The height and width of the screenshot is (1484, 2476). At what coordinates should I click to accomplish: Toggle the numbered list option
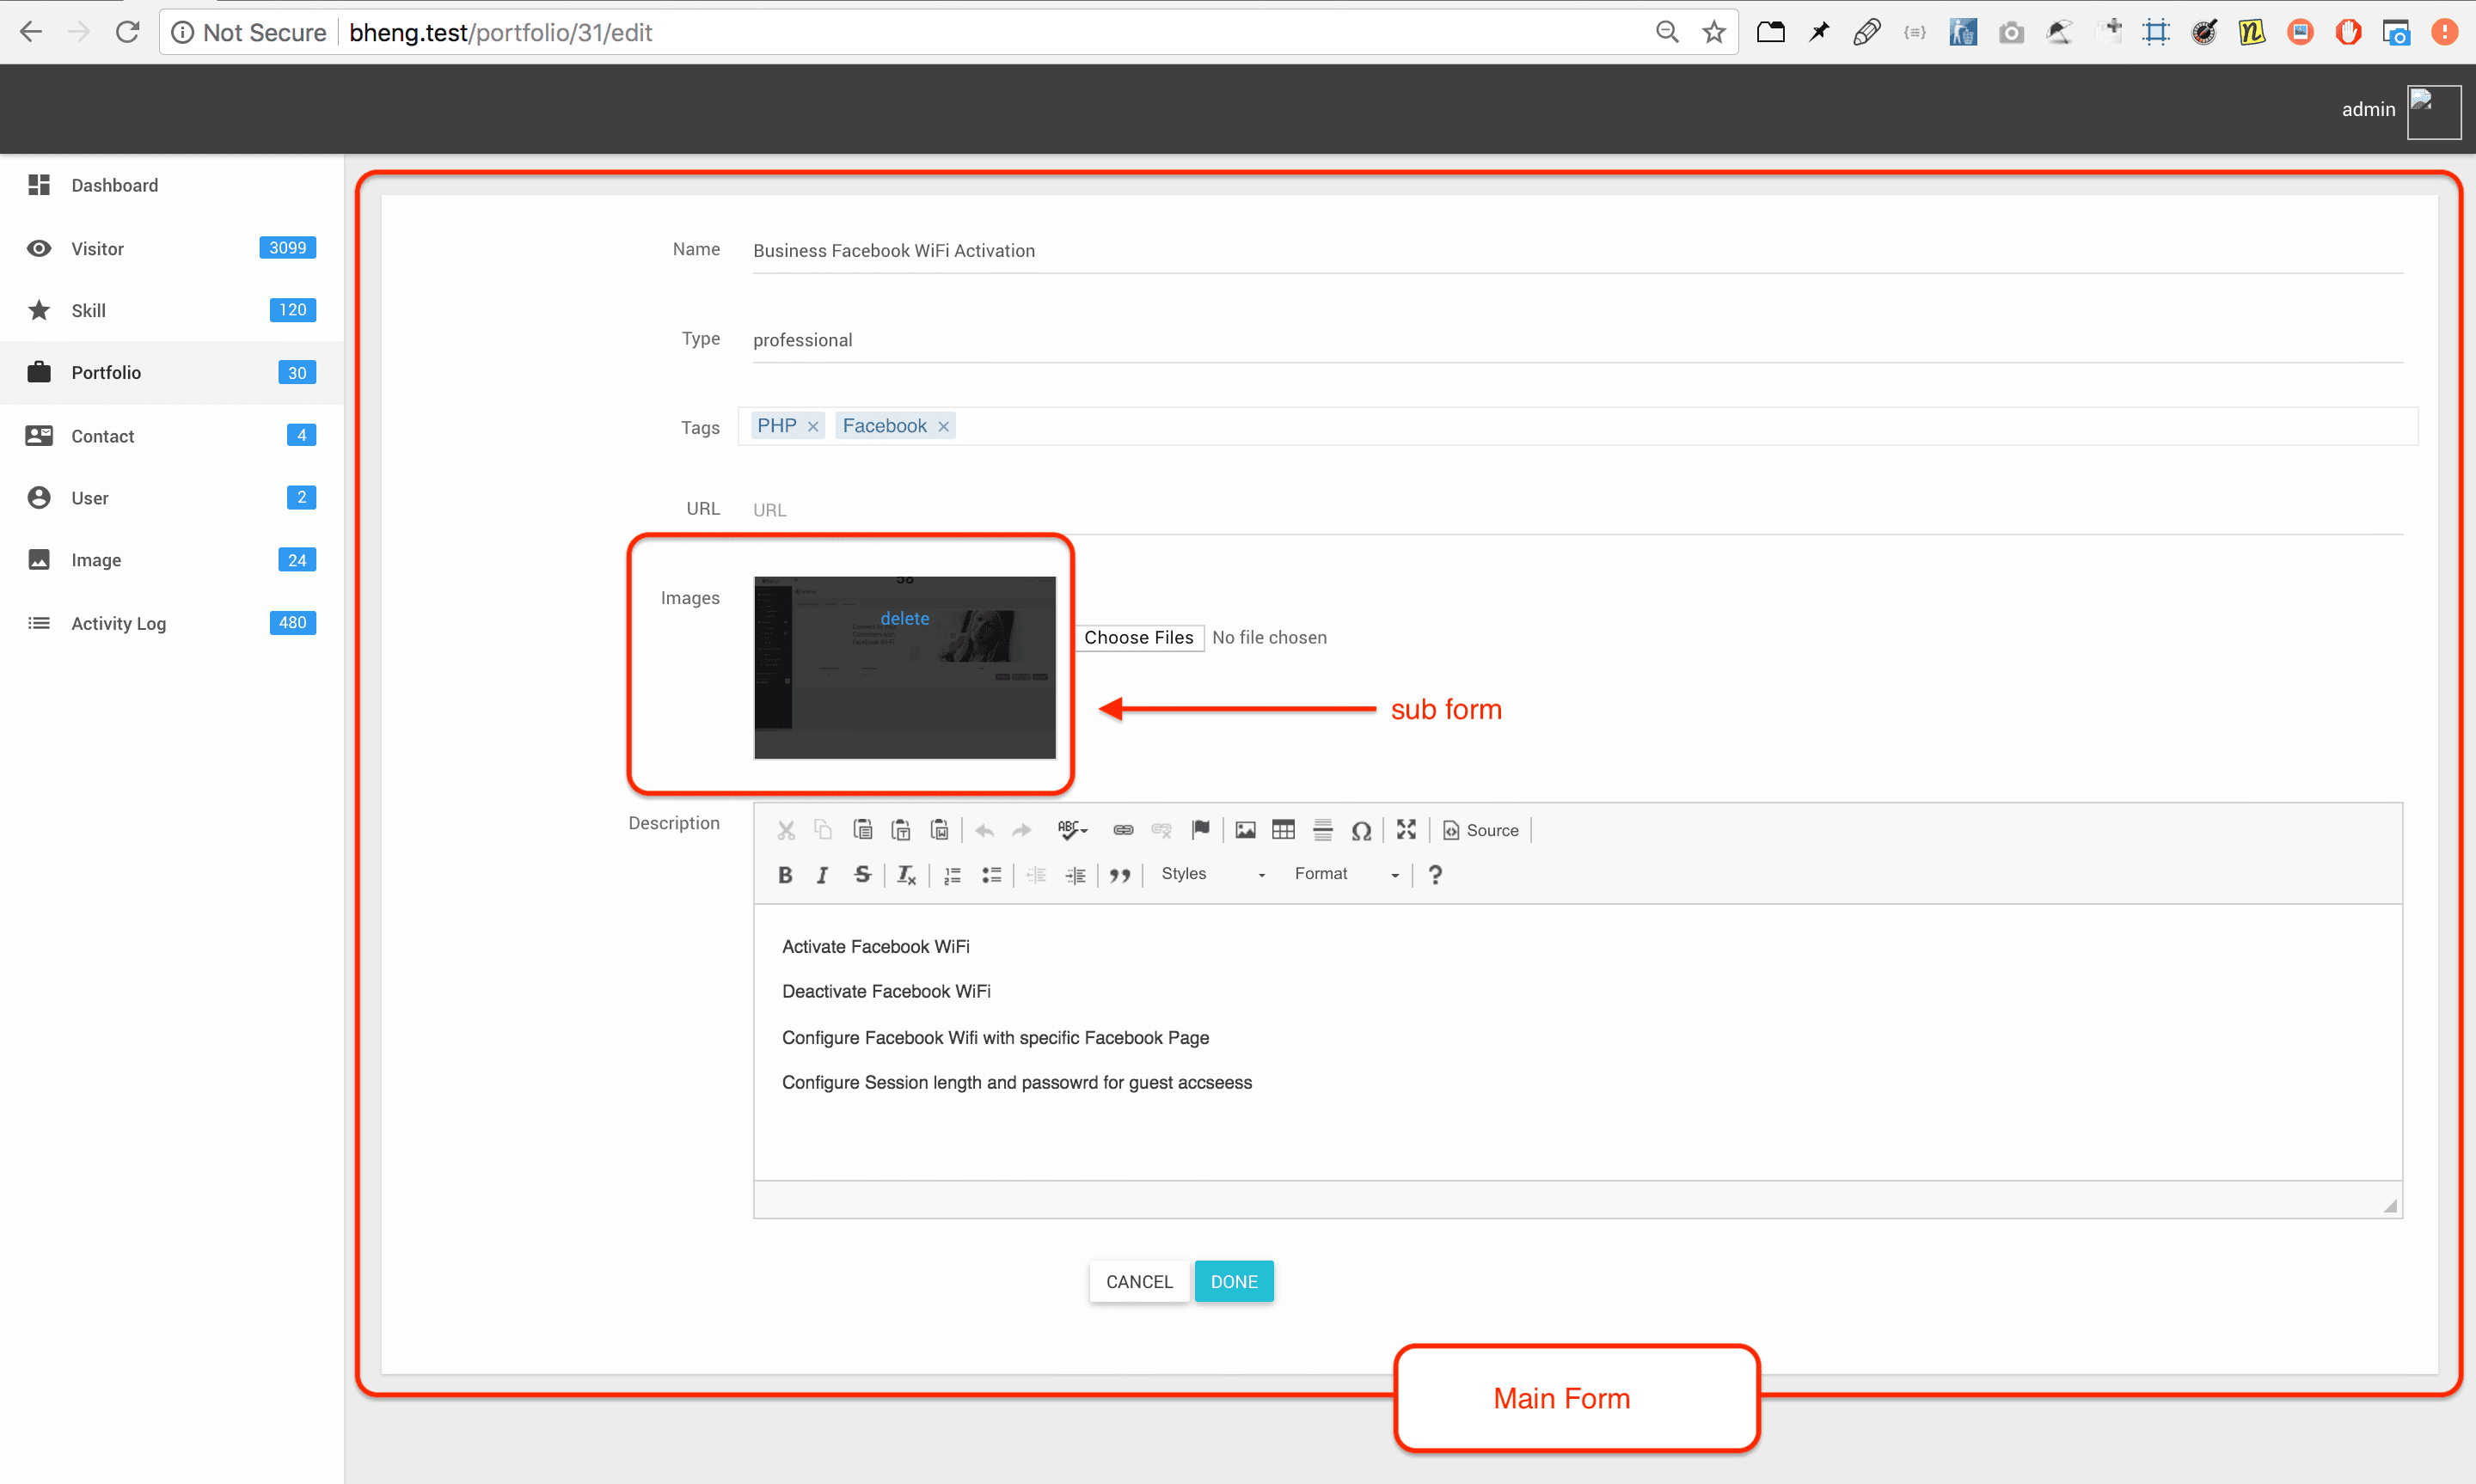click(953, 875)
